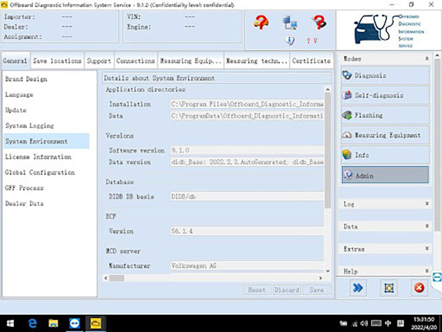Image resolution: width=442 pixels, height=332 pixels.
Task: Click the ODIS app taskbar icon
Action: pyautogui.click(x=96, y=324)
